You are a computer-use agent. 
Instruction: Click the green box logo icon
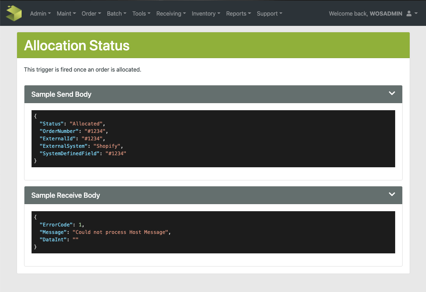coord(14,13)
